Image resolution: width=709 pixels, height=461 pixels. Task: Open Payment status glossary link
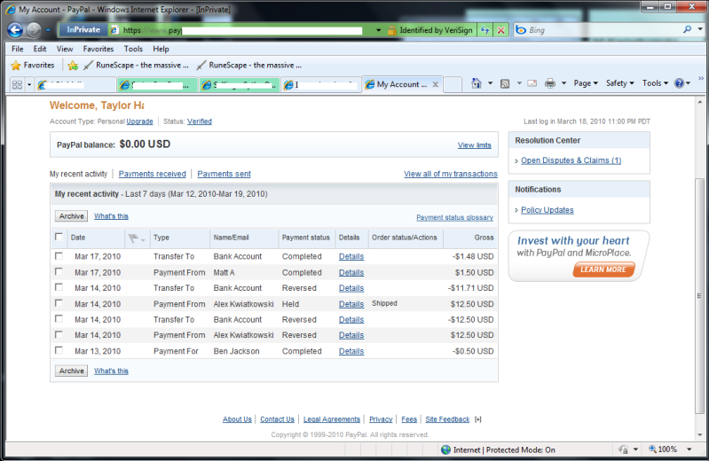[x=455, y=217]
